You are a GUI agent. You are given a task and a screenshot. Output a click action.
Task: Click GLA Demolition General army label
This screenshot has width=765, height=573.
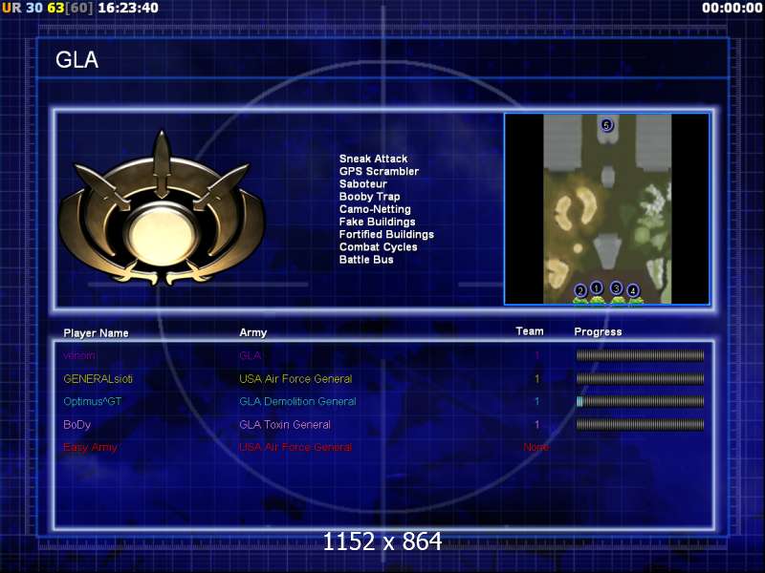point(297,401)
